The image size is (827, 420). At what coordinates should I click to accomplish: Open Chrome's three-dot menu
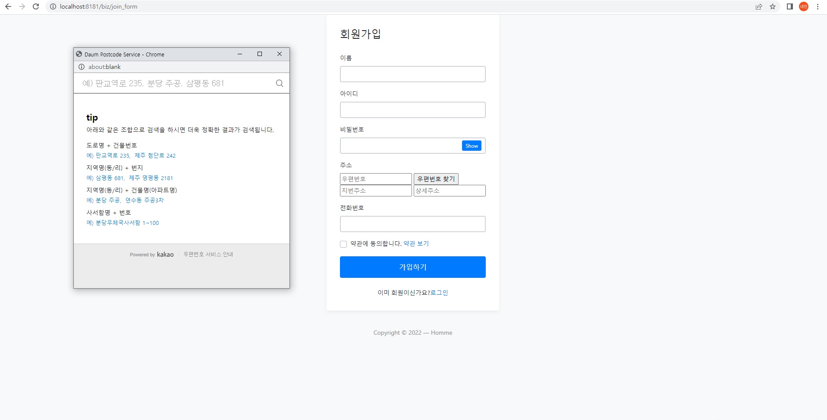click(x=818, y=6)
